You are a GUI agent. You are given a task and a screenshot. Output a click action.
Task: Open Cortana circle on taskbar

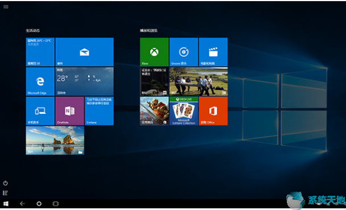[39, 204]
